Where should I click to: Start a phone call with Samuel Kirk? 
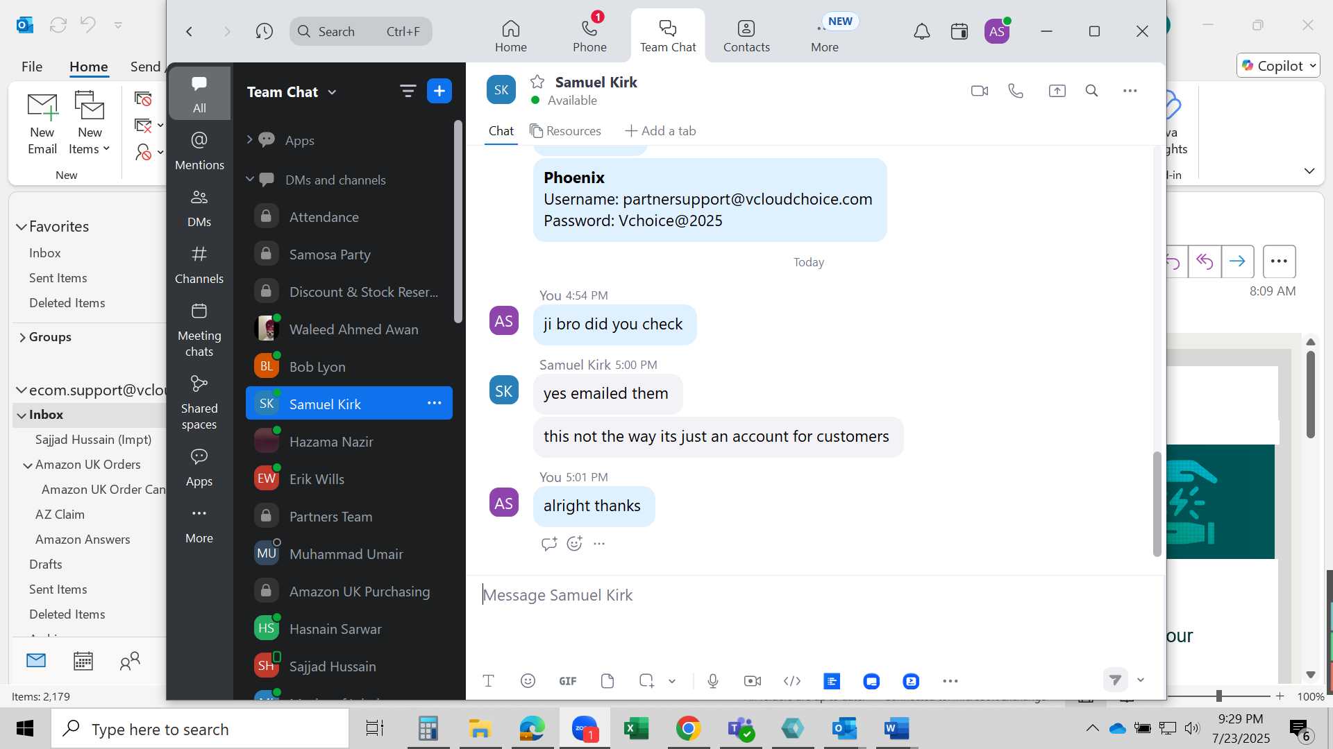tap(1016, 91)
